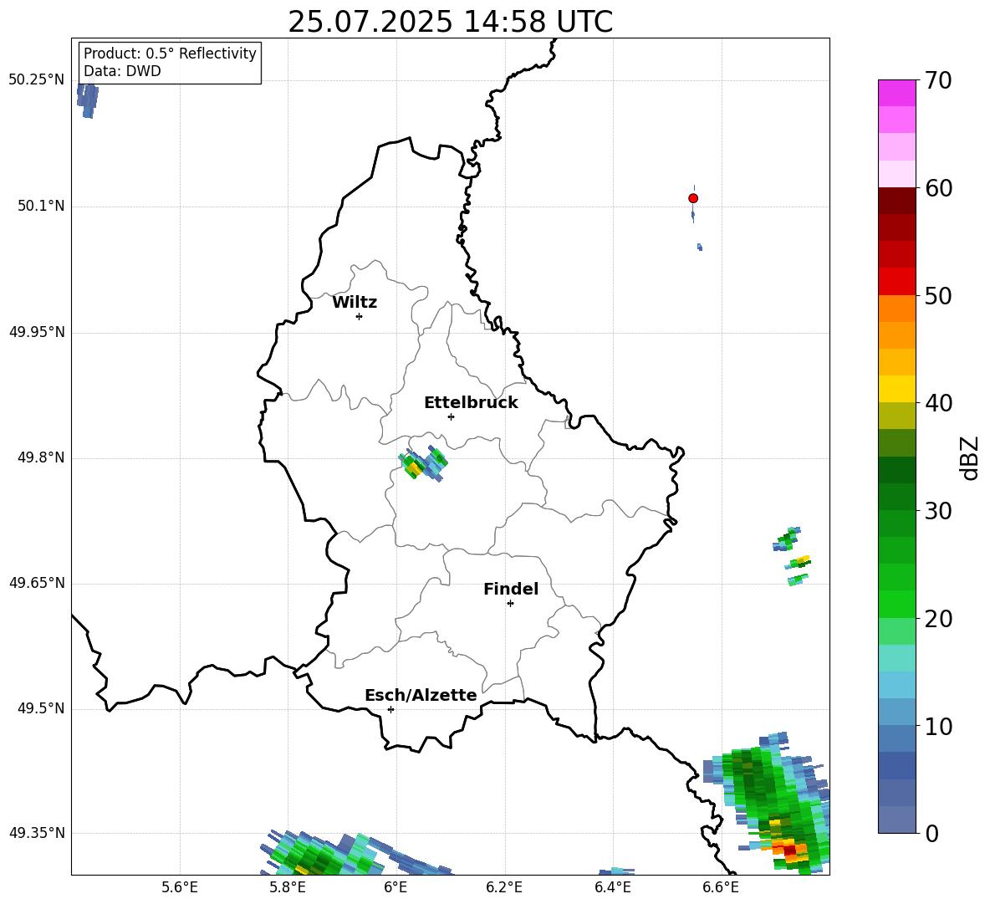This screenshot has width=990, height=904.
Task: Click the Ettelbruck city label
Action: [471, 403]
